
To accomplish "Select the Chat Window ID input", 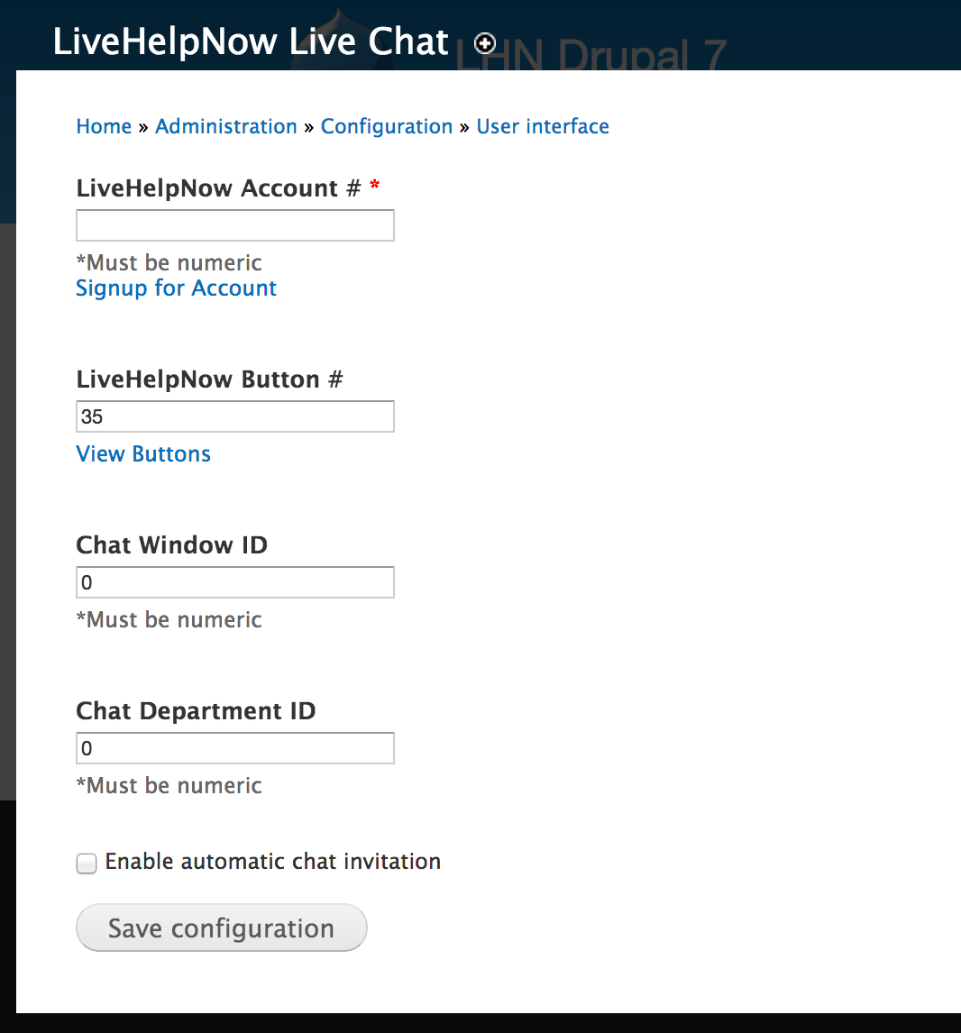I will (235, 582).
